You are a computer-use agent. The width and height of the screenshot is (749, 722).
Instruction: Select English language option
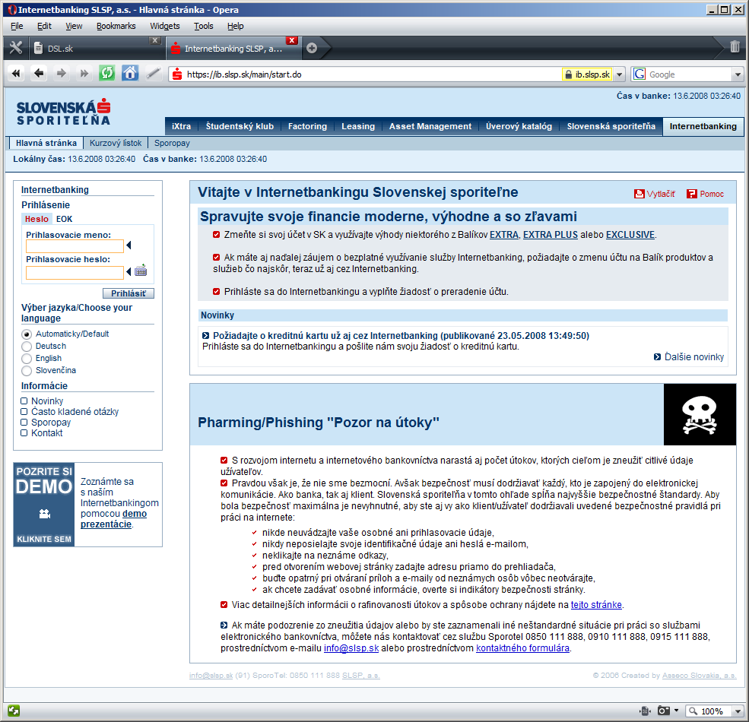[27, 359]
